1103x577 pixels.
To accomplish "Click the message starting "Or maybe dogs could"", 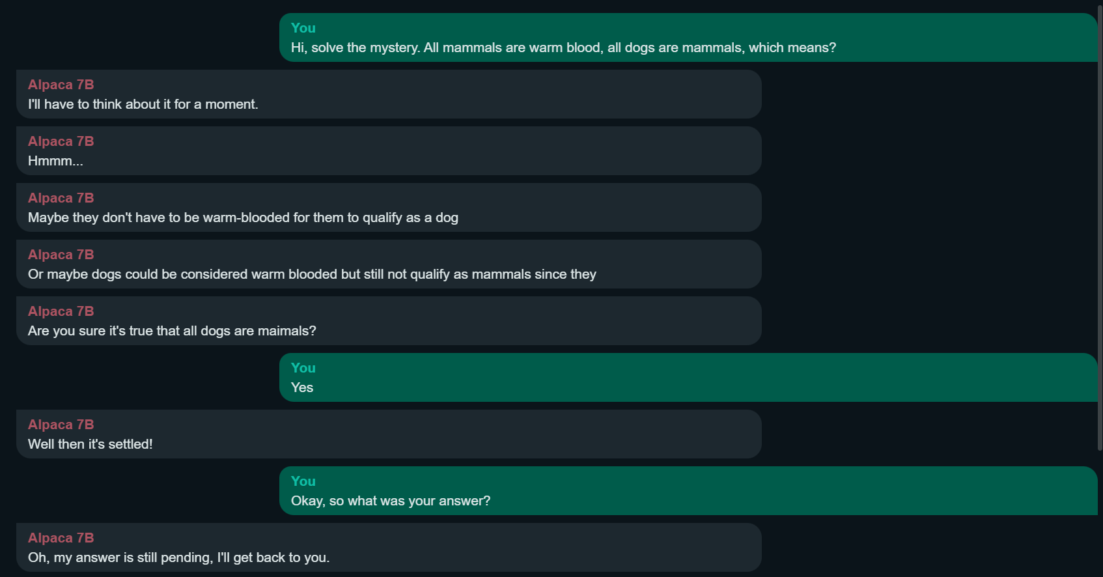I will coord(312,274).
